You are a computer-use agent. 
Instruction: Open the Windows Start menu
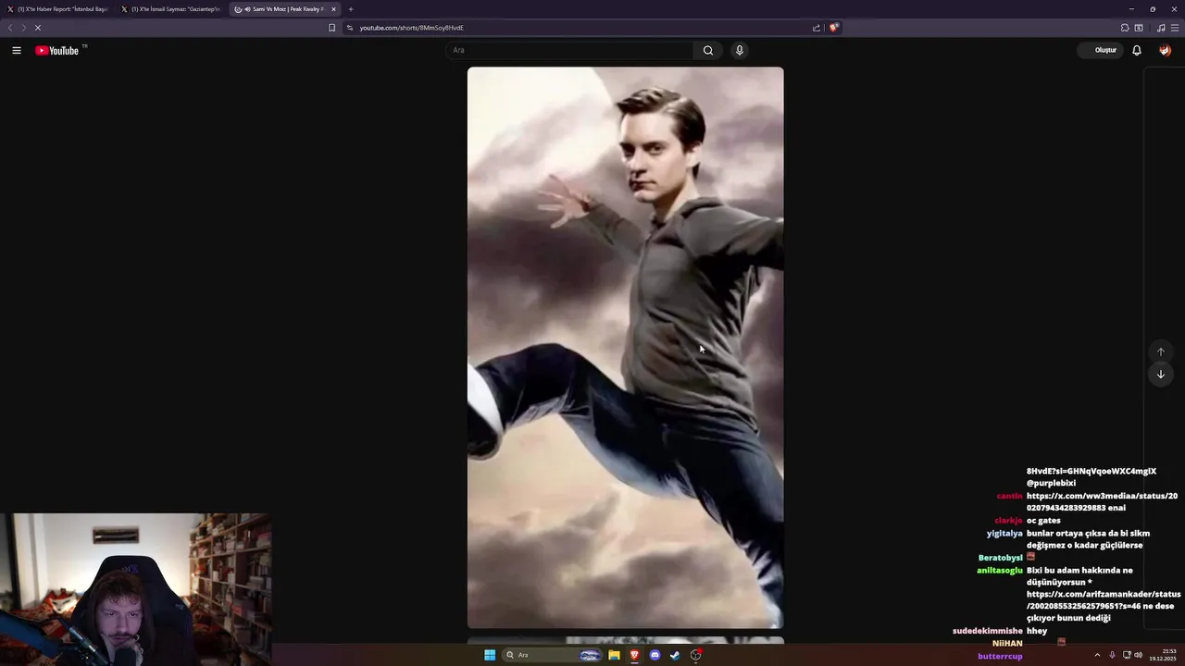click(490, 655)
